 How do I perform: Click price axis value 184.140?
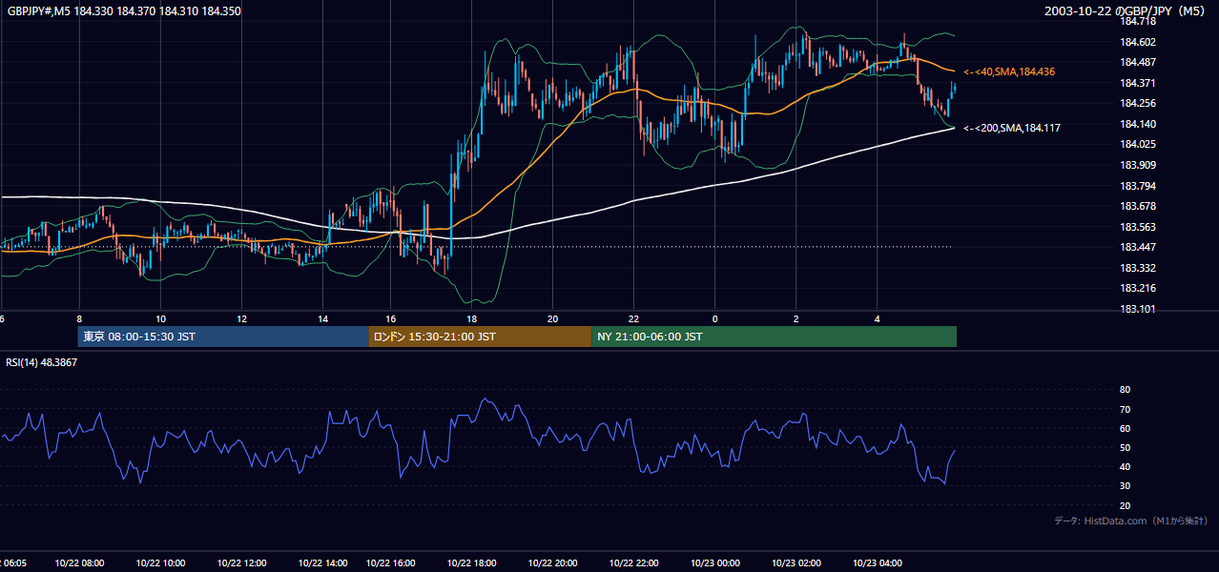point(1137,125)
